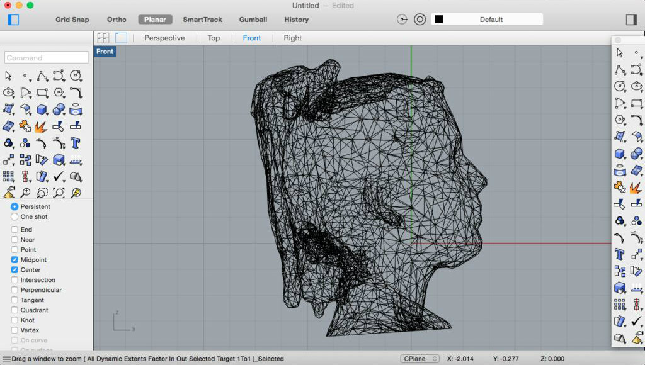Enable the Near object snap
Viewport: 645px width, 365px height.
click(x=14, y=240)
